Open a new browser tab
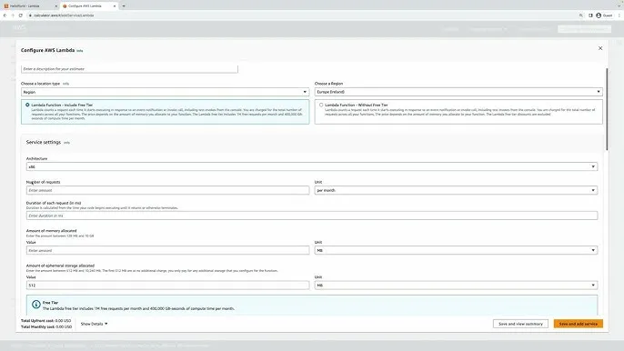The width and height of the screenshot is (624, 351). pyautogui.click(x=124, y=6)
